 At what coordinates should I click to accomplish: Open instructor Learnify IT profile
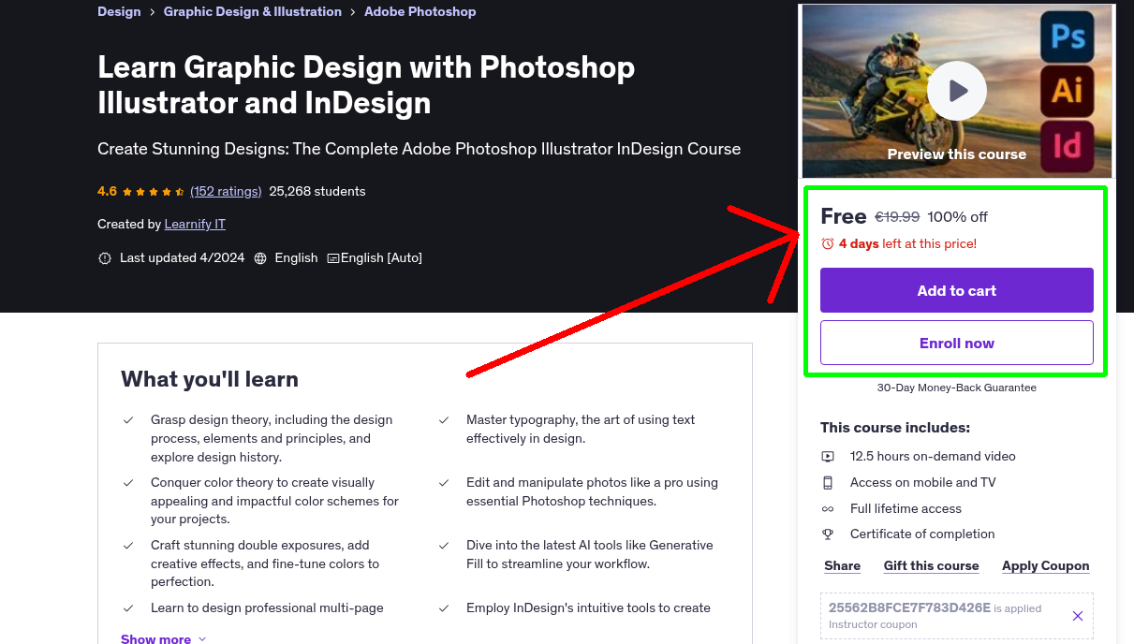(195, 224)
